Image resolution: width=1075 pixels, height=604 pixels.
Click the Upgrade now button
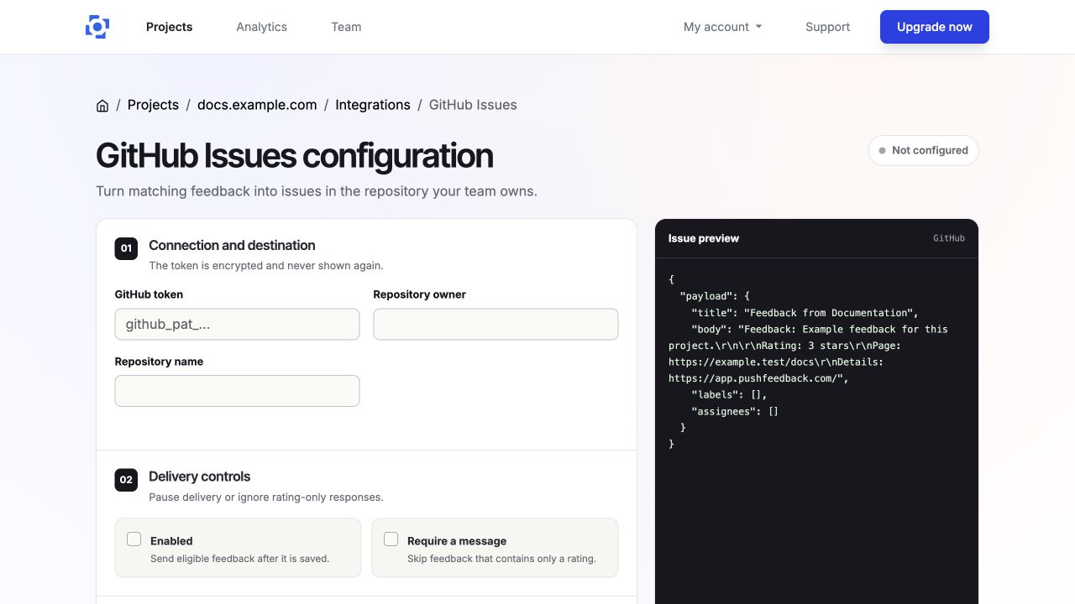coord(935,27)
